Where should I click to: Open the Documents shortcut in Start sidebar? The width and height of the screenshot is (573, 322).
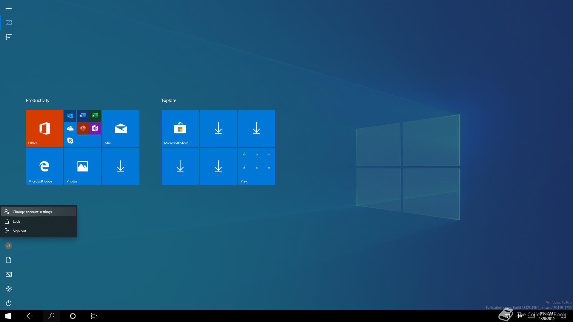pos(9,260)
